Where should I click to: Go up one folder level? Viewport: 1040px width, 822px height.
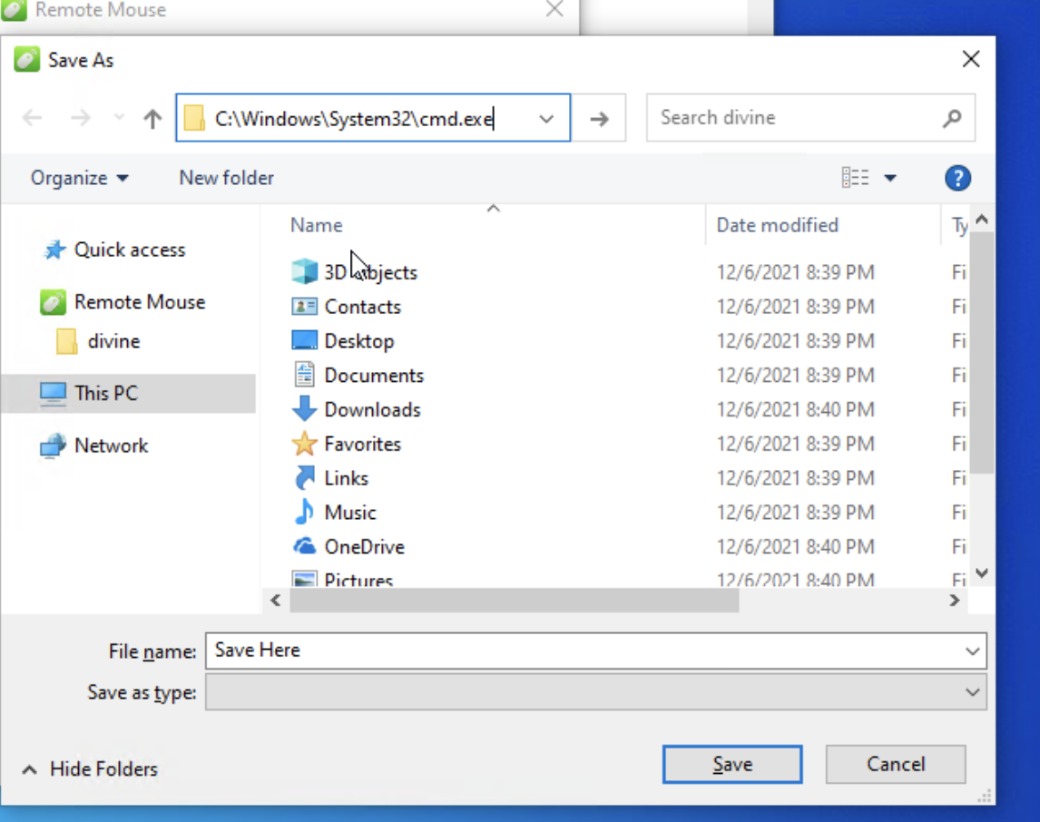pos(152,118)
